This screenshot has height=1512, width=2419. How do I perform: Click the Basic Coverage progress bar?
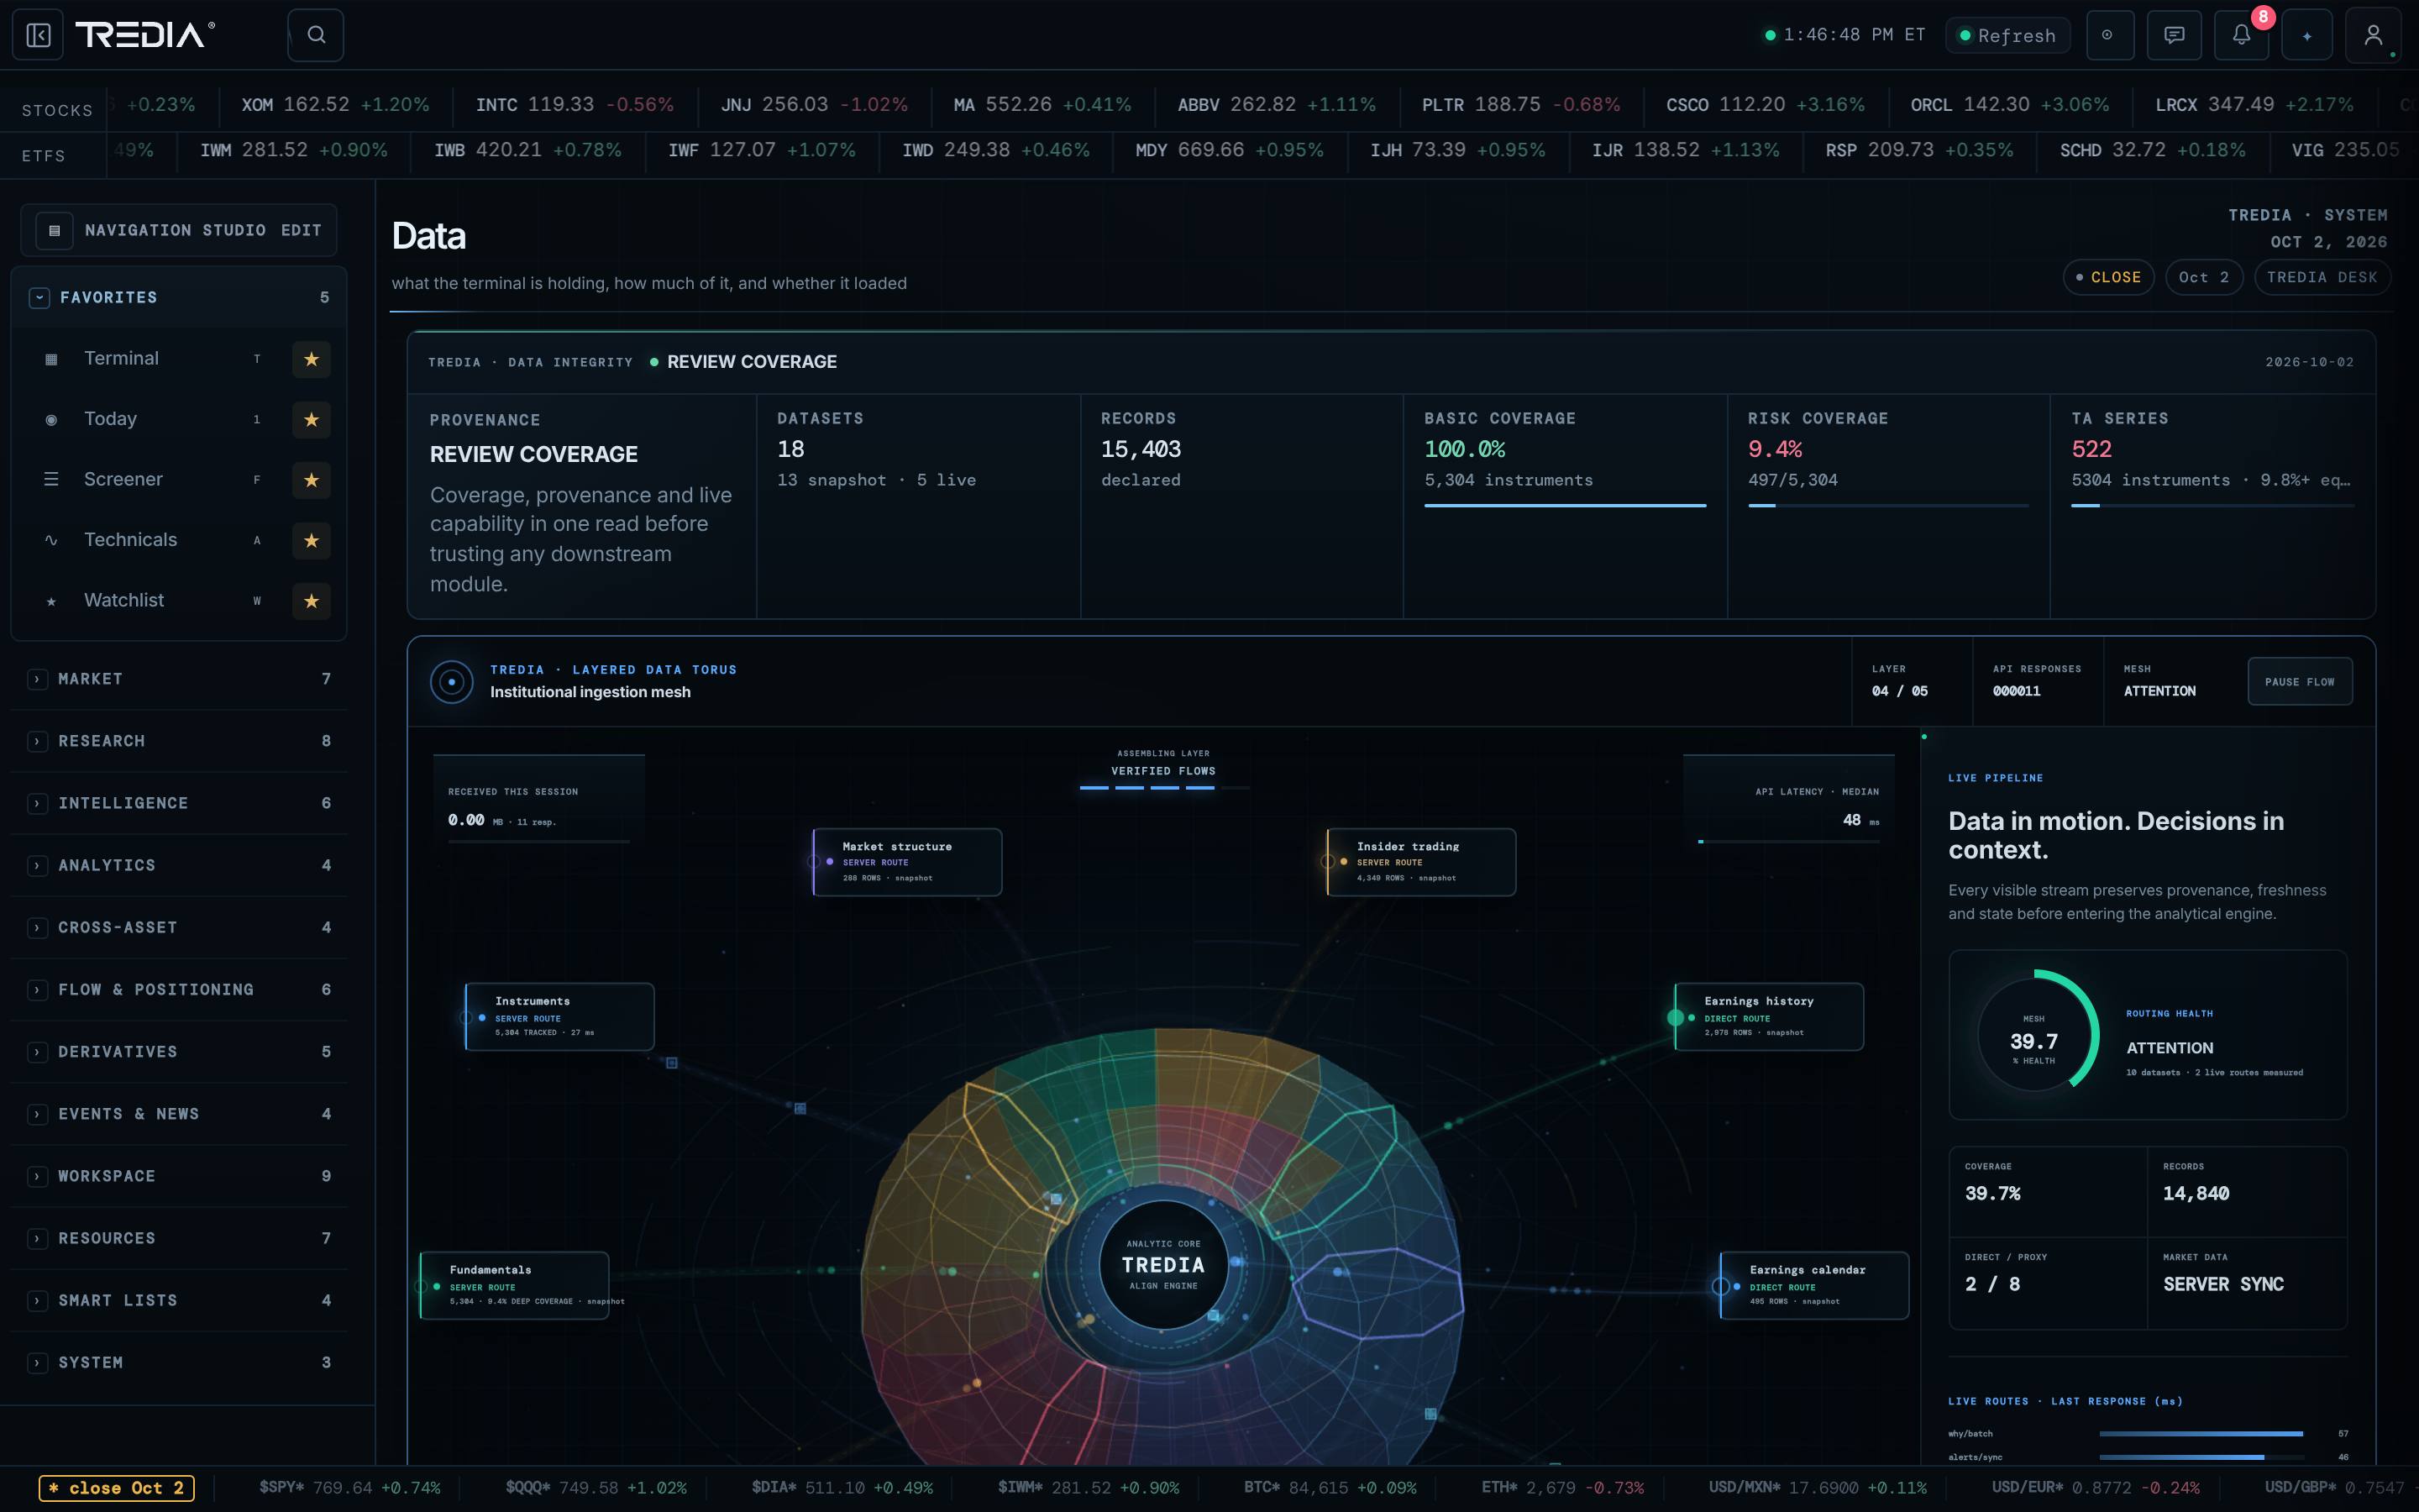pyautogui.click(x=1566, y=506)
